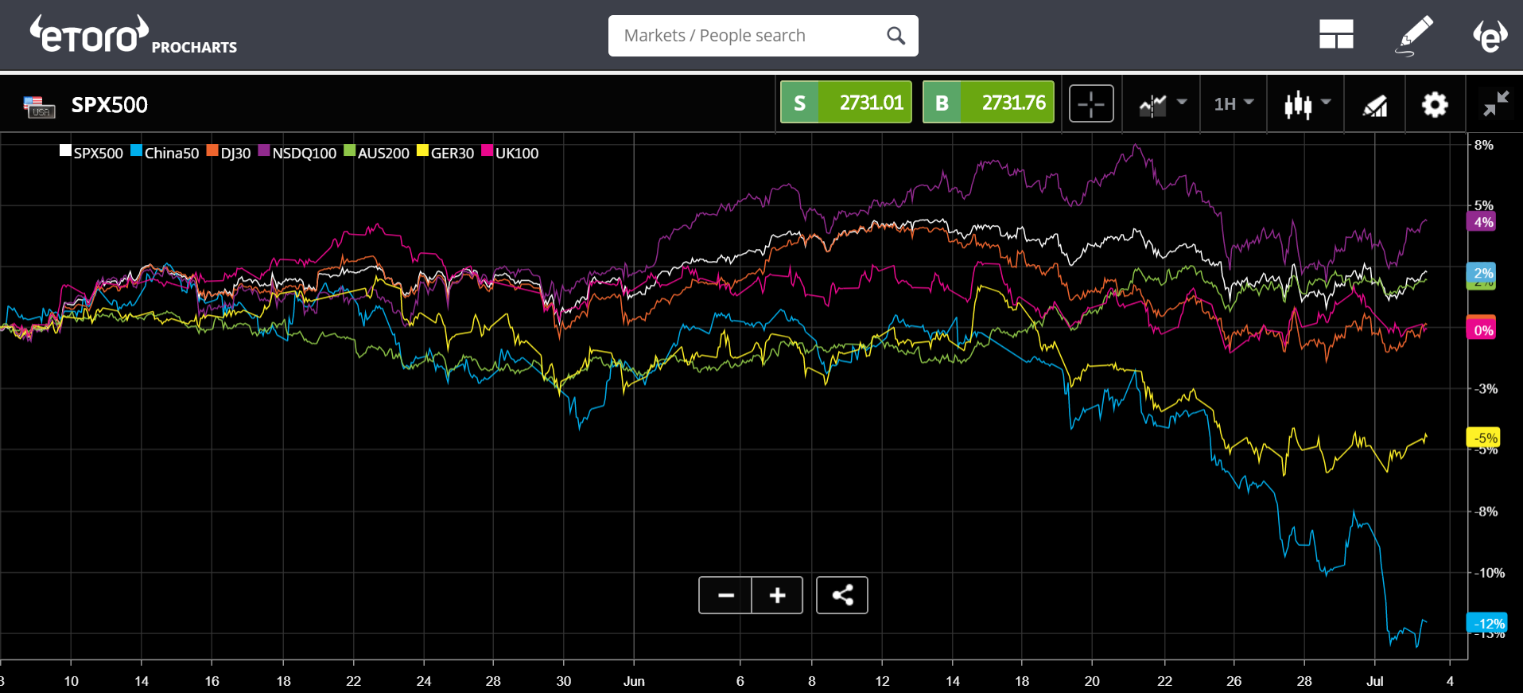Viewport: 1523px width, 693px height.
Task: Open the compare instruments dropdown
Action: 1163,104
